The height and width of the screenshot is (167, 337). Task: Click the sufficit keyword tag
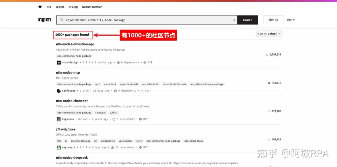[x=113, y=113]
